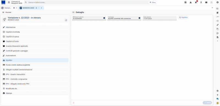Expand the Tipologia dropdown

point(139,18)
